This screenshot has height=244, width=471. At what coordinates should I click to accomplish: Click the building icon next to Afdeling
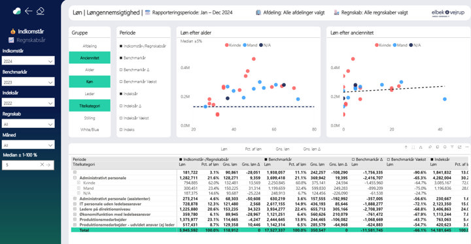[258, 12]
